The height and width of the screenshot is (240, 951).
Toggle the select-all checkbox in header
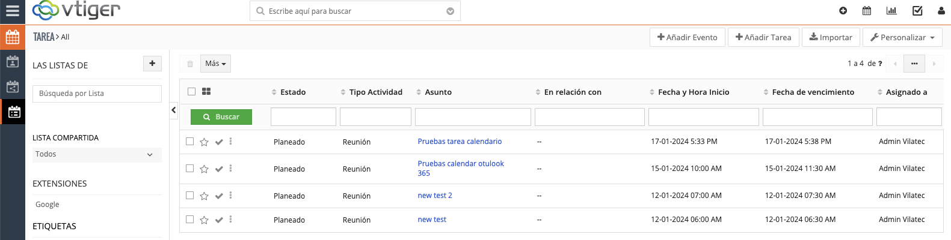coord(191,92)
